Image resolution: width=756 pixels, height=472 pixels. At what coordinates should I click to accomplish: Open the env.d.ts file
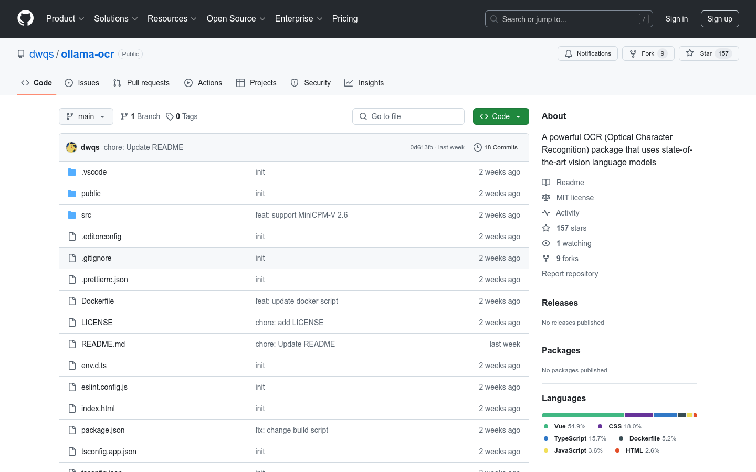(x=94, y=366)
